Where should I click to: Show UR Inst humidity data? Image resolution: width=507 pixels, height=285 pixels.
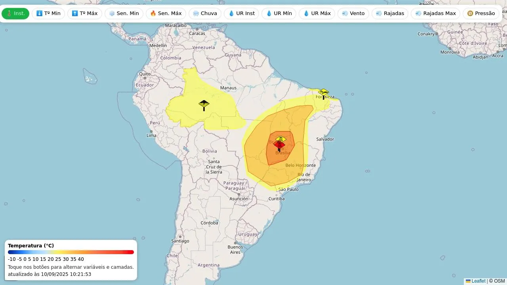241,13
